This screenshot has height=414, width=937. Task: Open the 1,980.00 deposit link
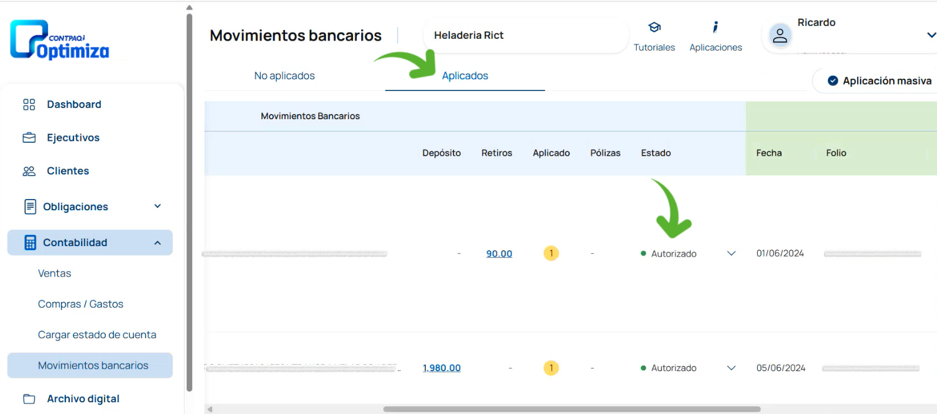tap(442, 368)
